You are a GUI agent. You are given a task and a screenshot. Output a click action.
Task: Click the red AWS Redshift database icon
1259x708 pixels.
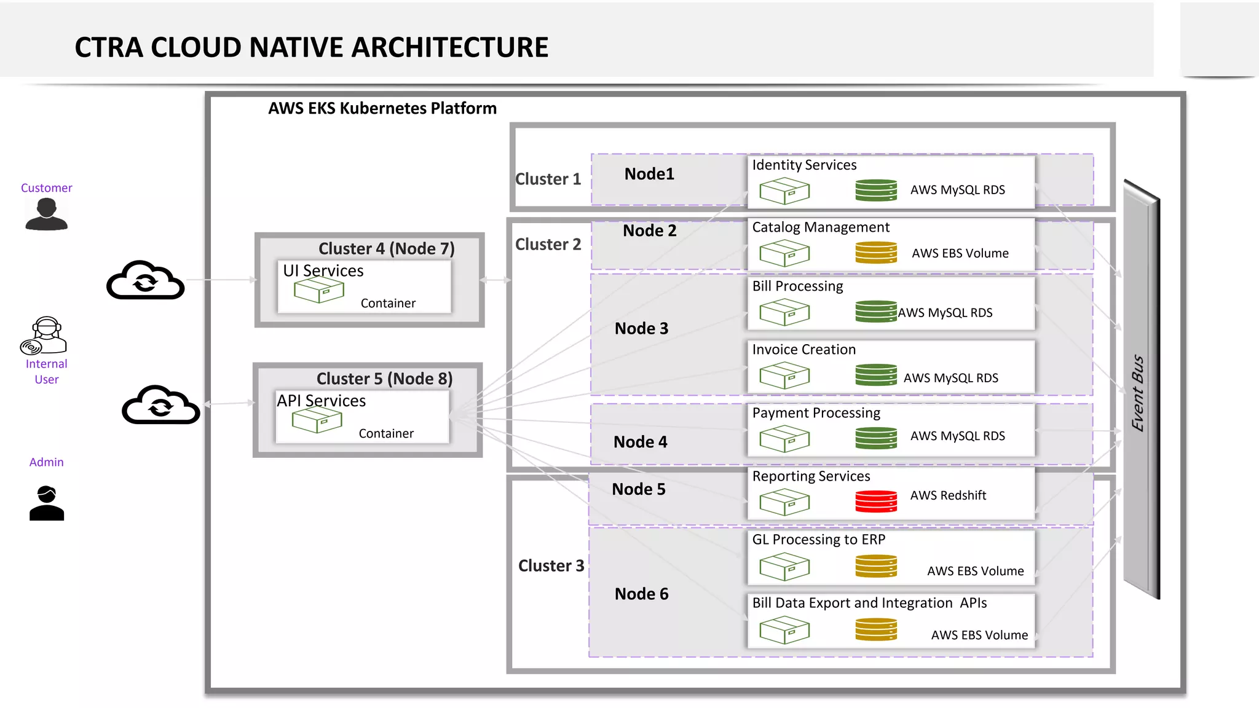[876, 501]
